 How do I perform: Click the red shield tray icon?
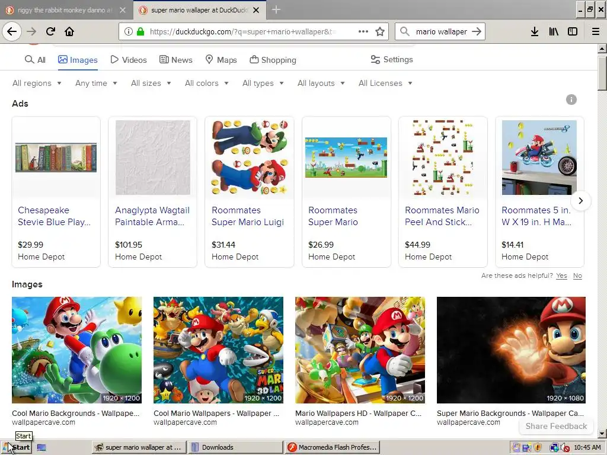pyautogui.click(x=538, y=448)
